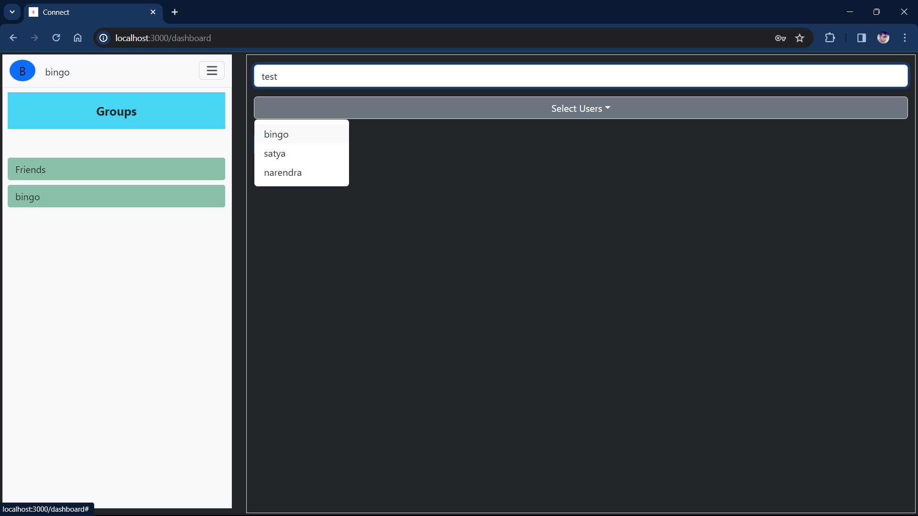Bookmark this page with star icon
918x516 pixels.
click(799, 38)
